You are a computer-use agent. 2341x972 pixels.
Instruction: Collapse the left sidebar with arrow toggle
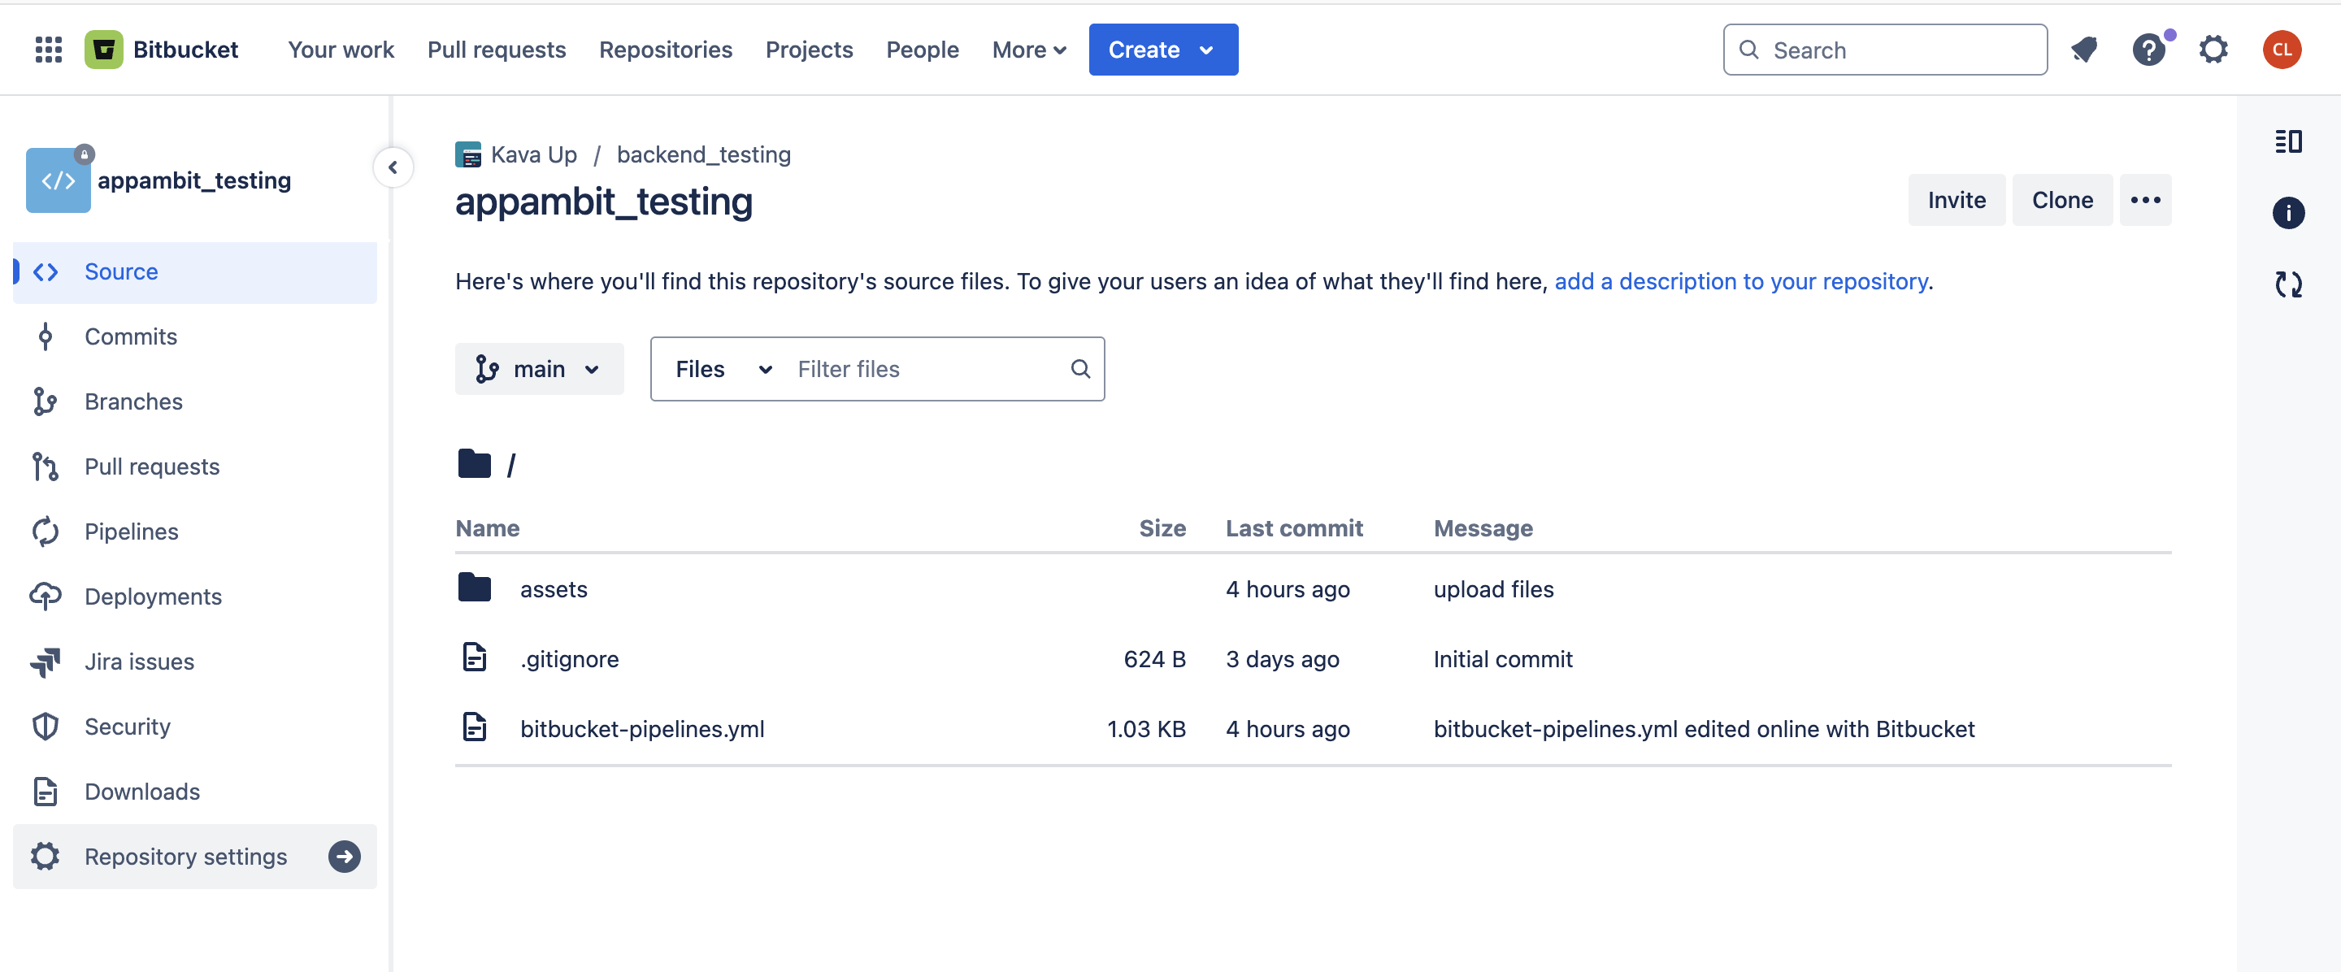(x=393, y=167)
